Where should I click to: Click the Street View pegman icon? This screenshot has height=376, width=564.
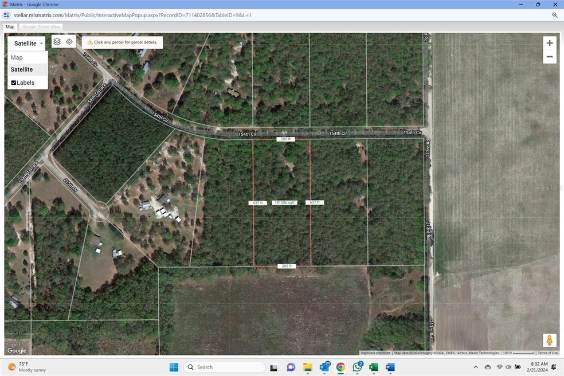(x=549, y=340)
